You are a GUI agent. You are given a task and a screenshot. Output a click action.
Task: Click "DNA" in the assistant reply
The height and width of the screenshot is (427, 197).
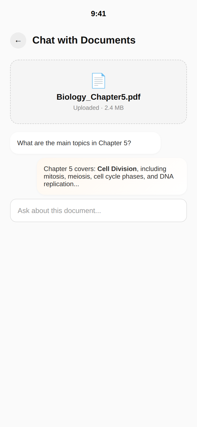click(167, 176)
